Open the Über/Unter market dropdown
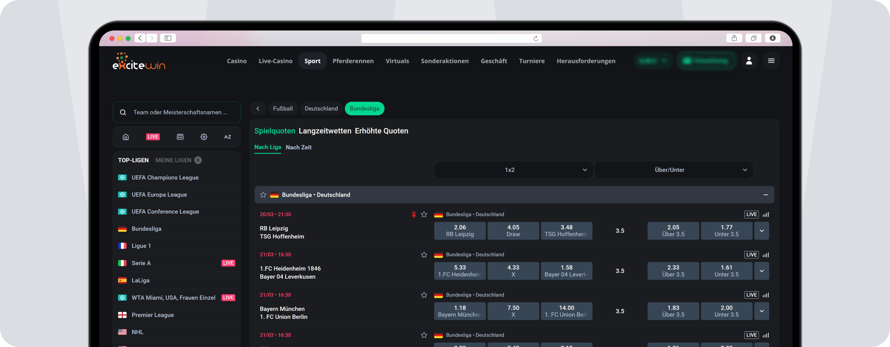The width and height of the screenshot is (890, 347). [x=674, y=170]
